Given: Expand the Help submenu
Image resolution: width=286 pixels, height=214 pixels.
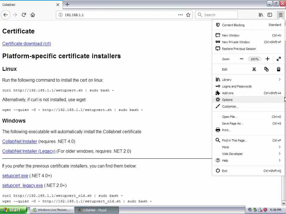Looking at the screenshot, I should 248,160.
